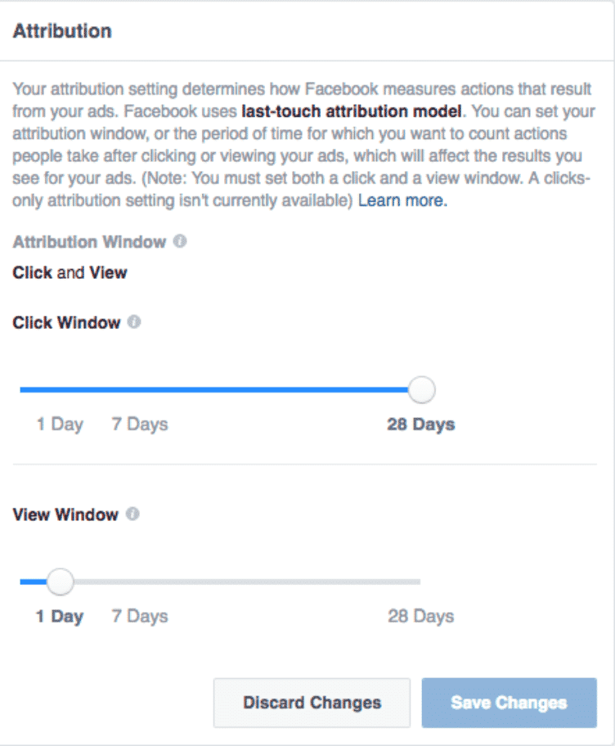Click the last-touch attribution model text

click(352, 111)
